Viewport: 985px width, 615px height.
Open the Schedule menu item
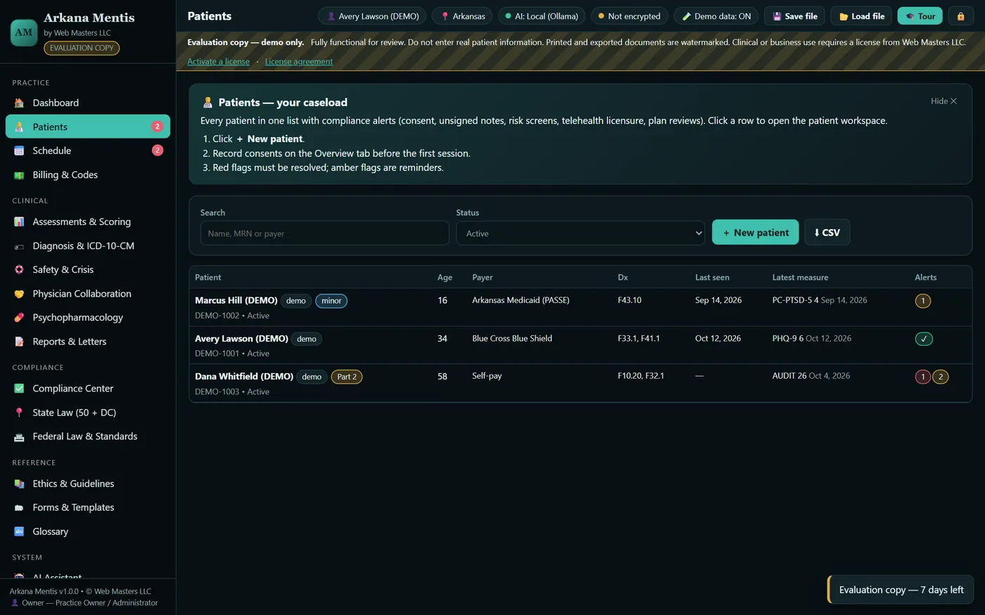(x=88, y=150)
